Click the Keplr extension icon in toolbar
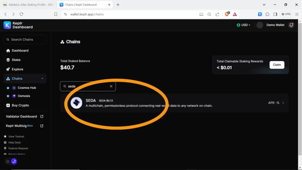 point(260,14)
